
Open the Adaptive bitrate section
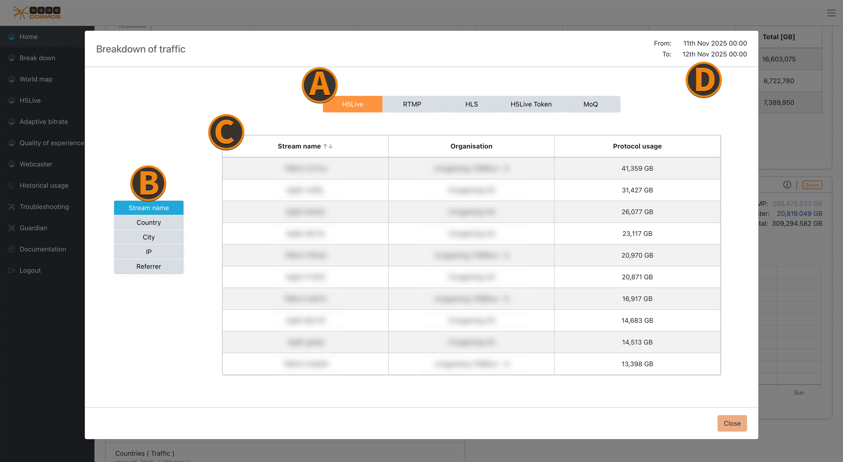(43, 122)
